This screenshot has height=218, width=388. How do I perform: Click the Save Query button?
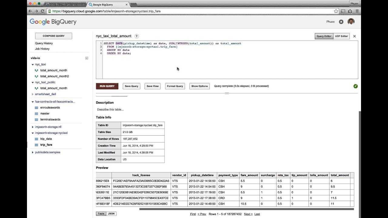(132, 86)
